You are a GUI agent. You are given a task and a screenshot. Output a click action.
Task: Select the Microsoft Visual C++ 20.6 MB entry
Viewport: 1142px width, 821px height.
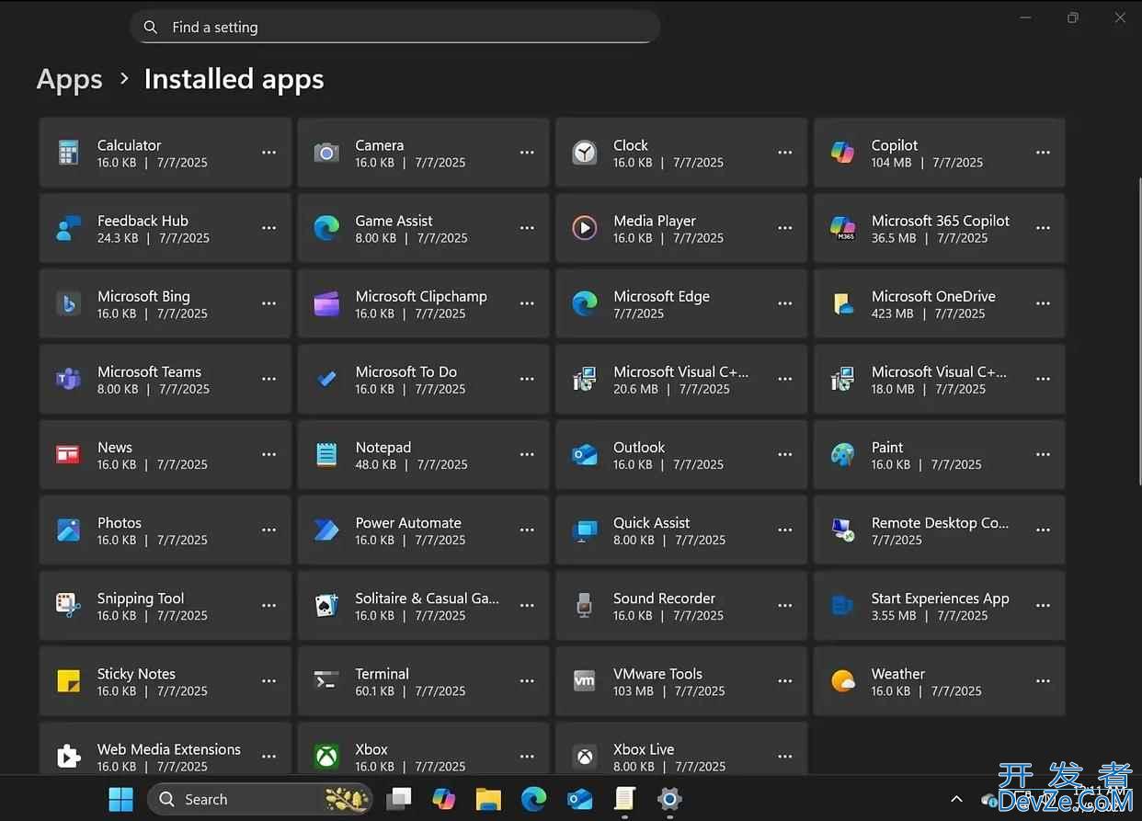(681, 379)
